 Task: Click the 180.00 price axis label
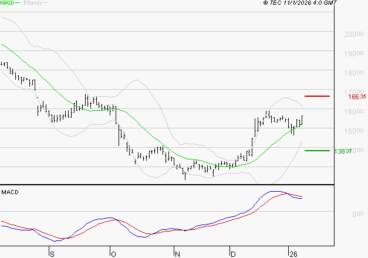tap(354, 73)
